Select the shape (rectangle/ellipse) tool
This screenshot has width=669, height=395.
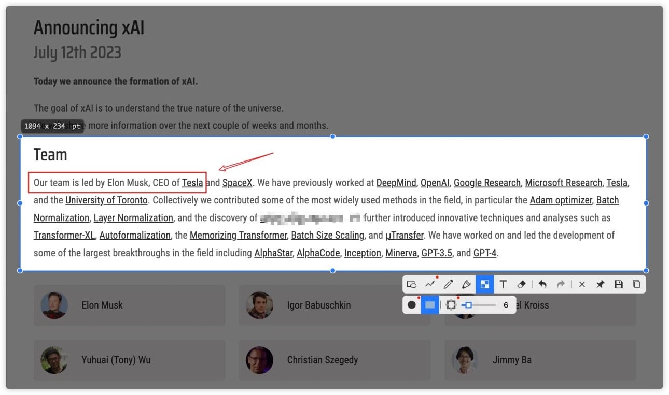point(412,284)
